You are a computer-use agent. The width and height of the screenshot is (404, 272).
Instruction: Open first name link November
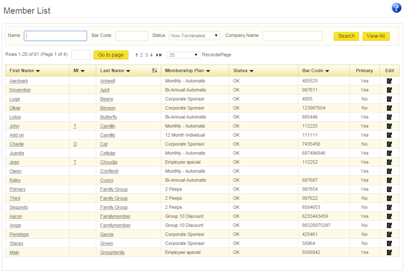pyautogui.click(x=20, y=90)
